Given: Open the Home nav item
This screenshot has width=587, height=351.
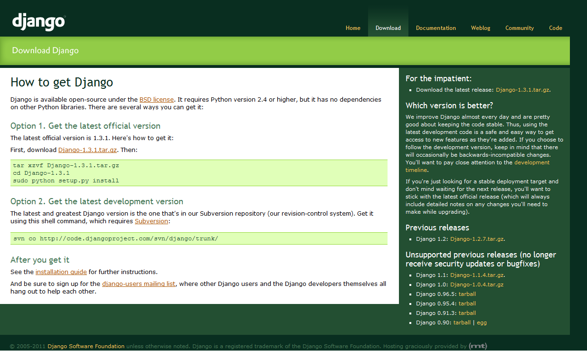Looking at the screenshot, I should (x=353, y=28).
